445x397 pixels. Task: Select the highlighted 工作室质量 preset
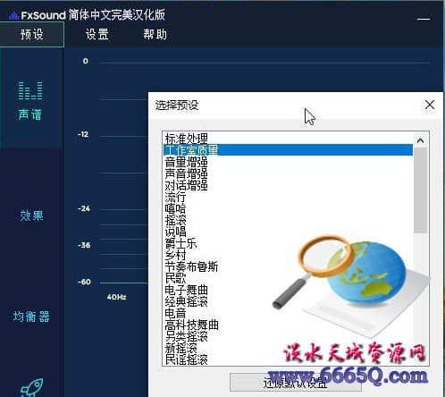click(288, 150)
